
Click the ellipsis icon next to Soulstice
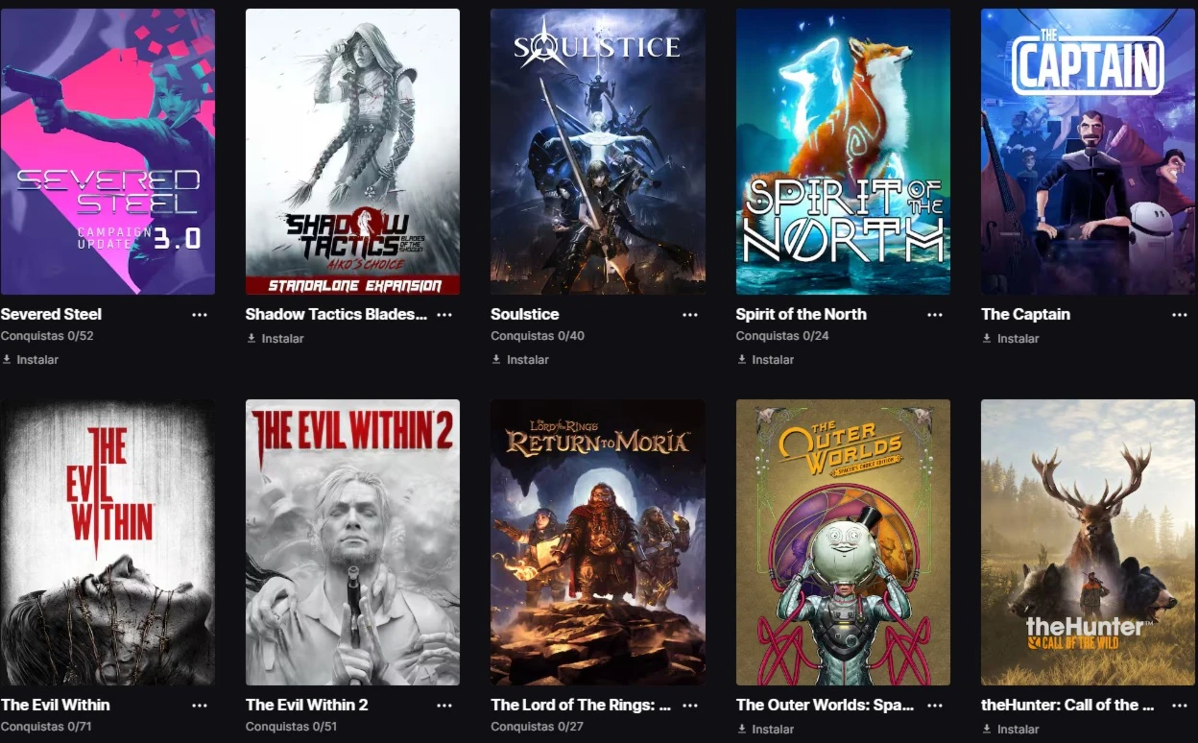[690, 315]
